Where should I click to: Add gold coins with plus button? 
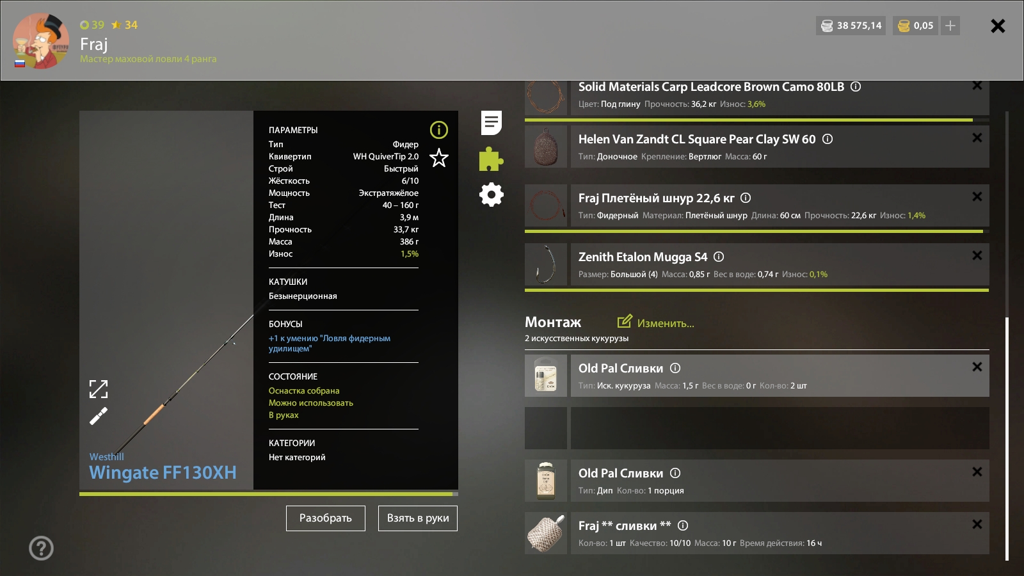(x=950, y=26)
